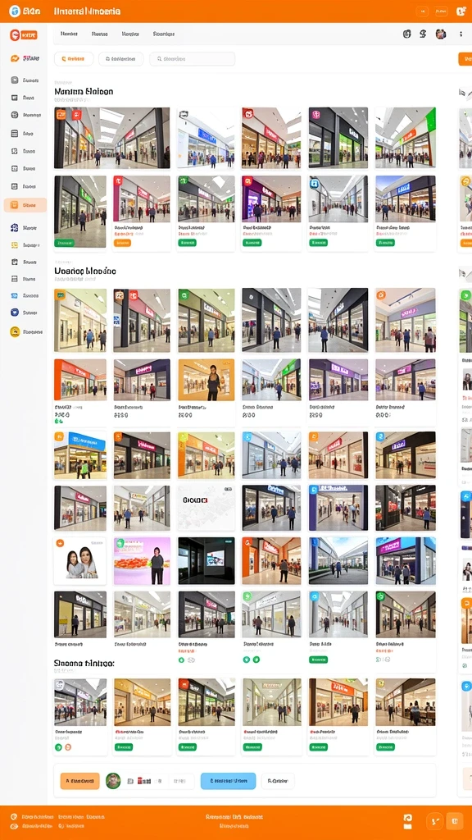
Task: Click the three-dot more options icon
Action: click(x=461, y=34)
